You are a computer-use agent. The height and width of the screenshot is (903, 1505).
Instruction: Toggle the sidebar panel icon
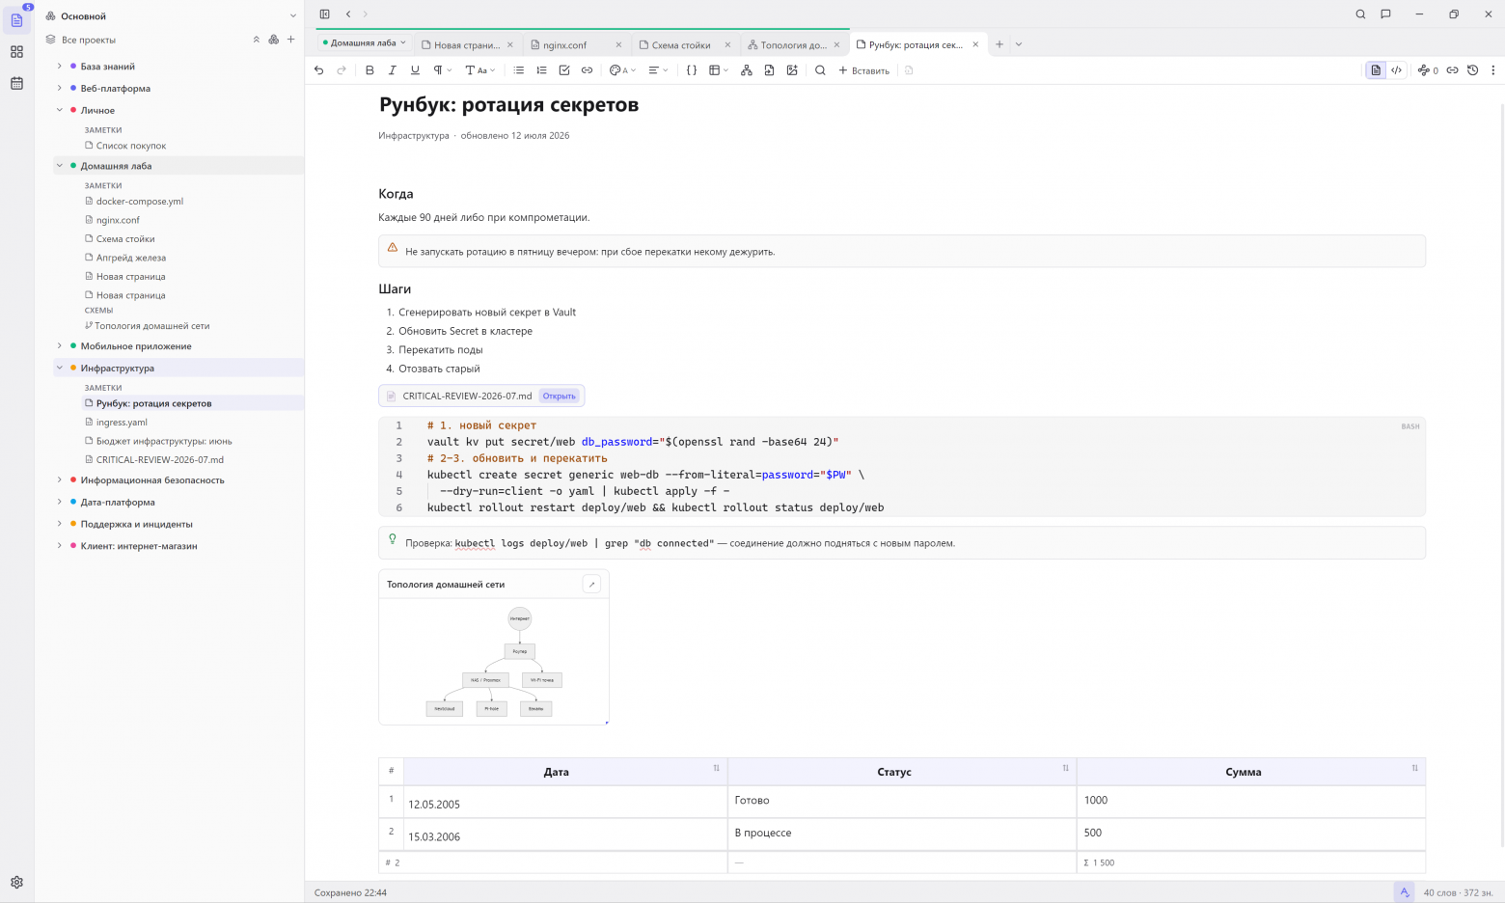tap(324, 14)
